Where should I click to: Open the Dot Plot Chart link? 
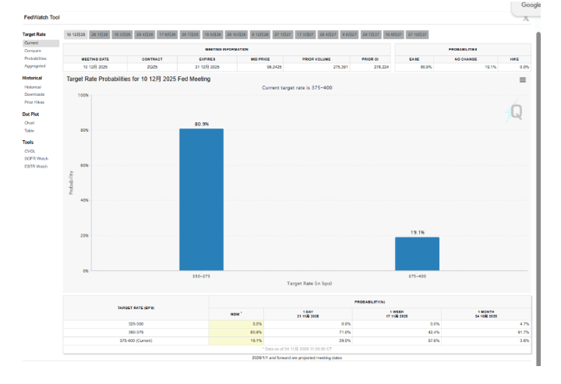click(x=30, y=123)
